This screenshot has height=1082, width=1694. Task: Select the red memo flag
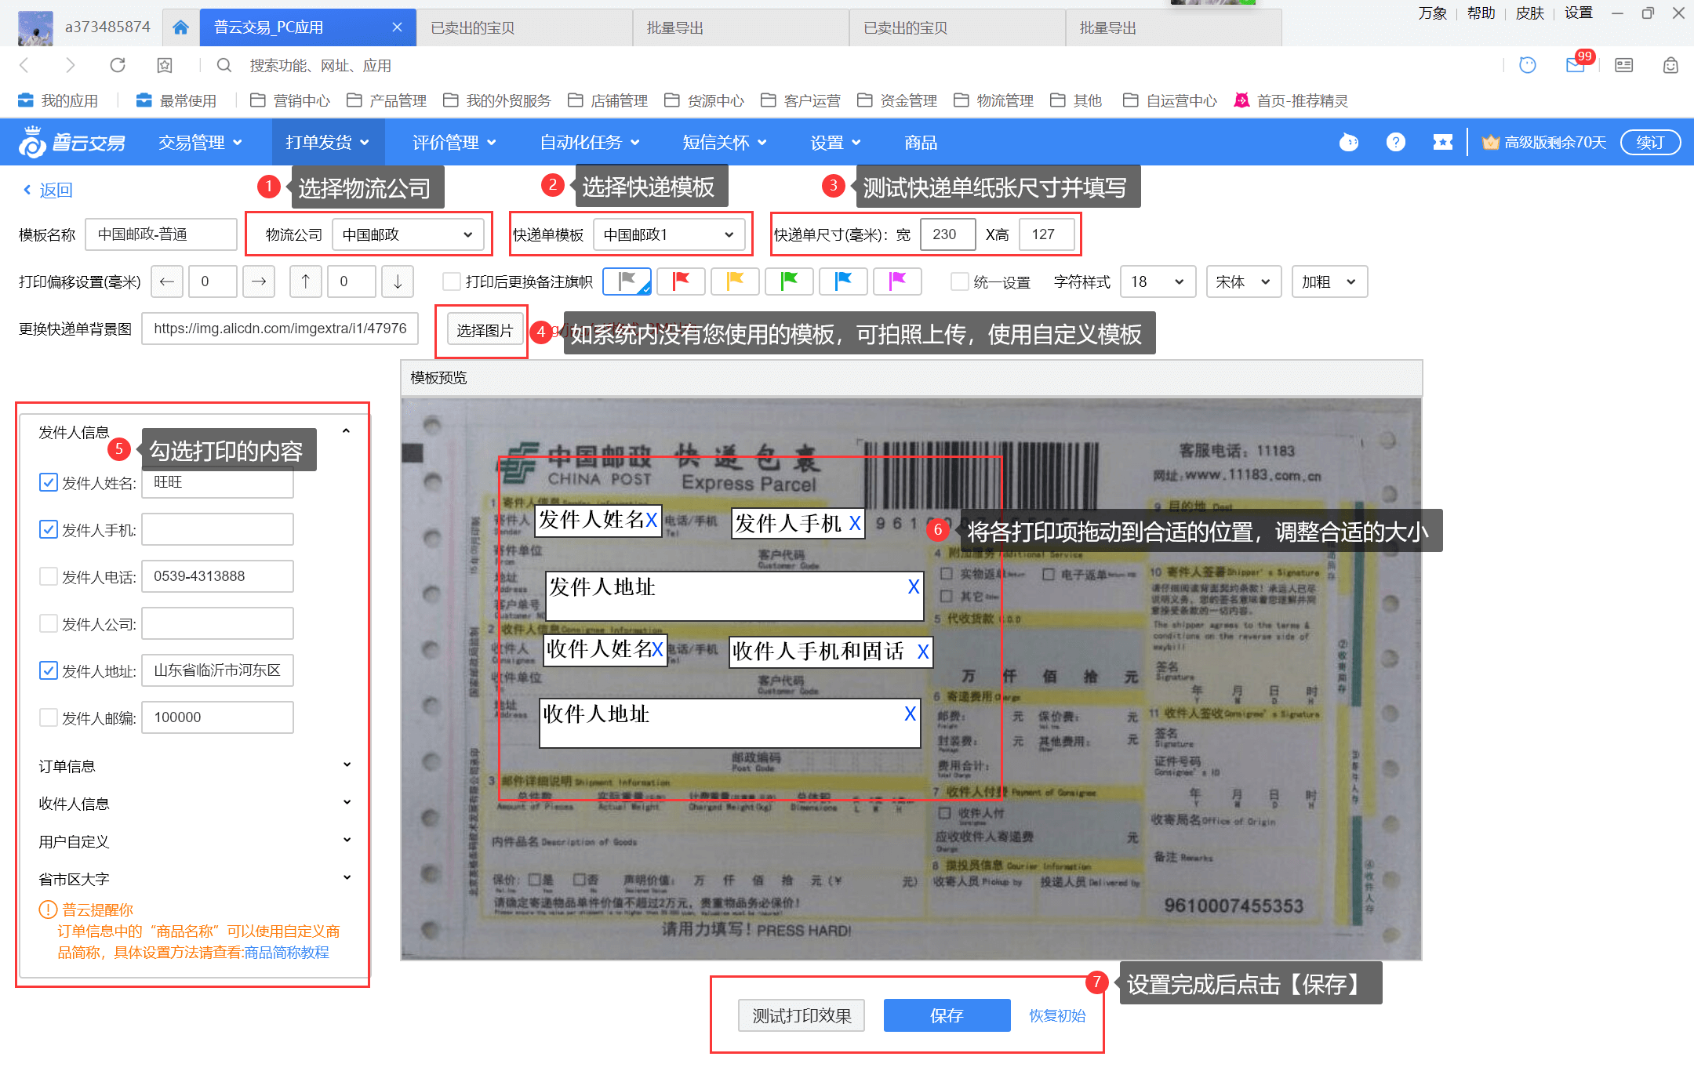681,281
